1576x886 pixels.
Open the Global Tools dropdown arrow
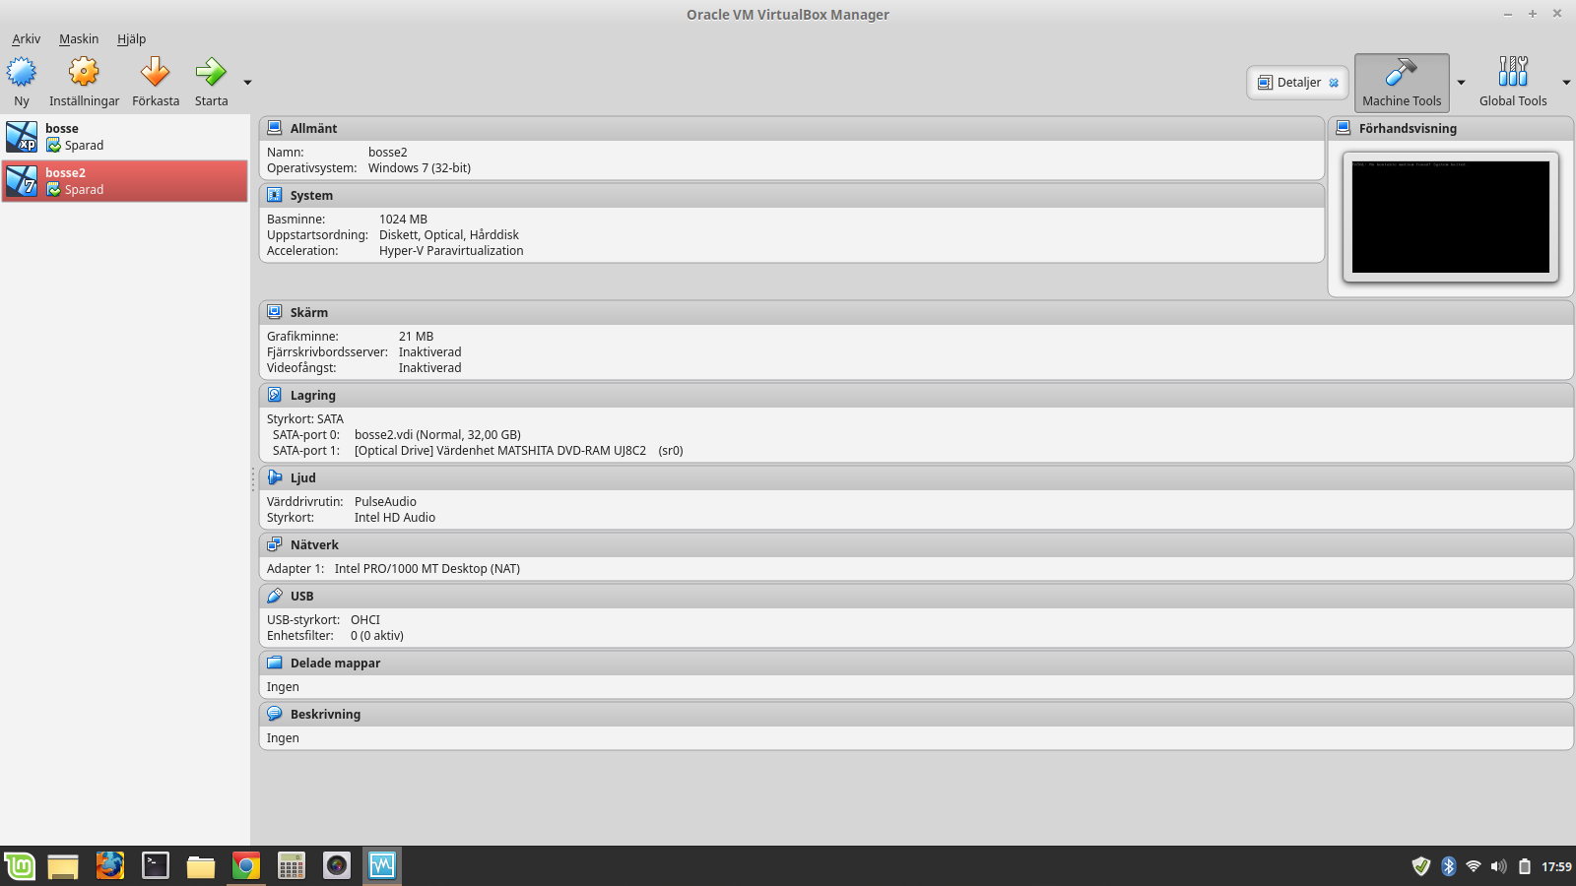(x=1566, y=83)
